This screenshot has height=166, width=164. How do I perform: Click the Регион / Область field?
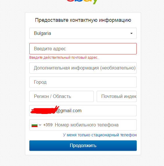click(62, 97)
